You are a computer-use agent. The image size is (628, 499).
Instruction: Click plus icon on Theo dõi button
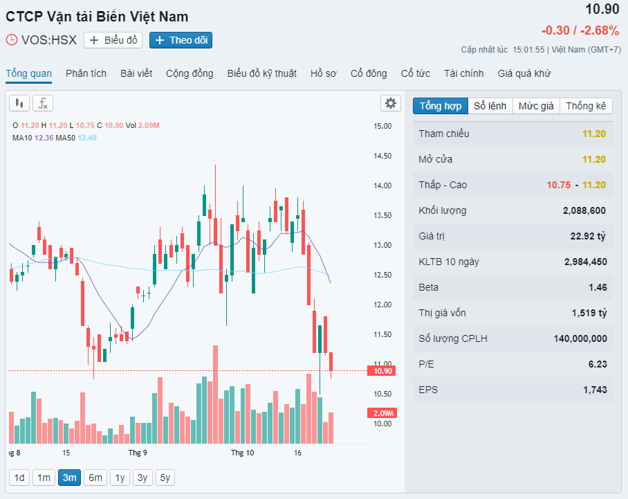pos(159,40)
